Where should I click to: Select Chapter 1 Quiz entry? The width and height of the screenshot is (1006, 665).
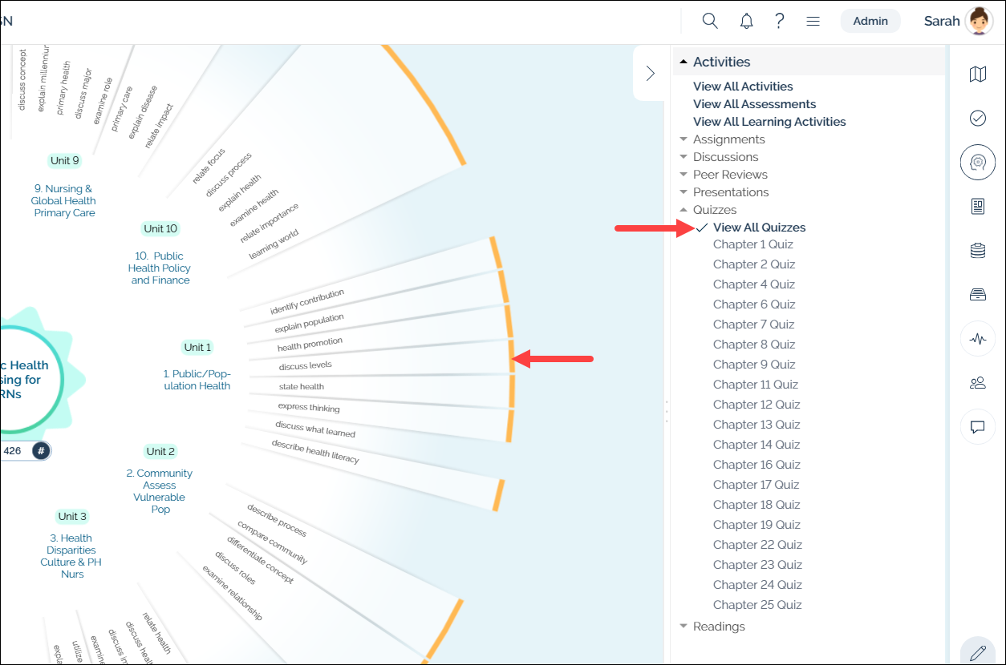[752, 244]
